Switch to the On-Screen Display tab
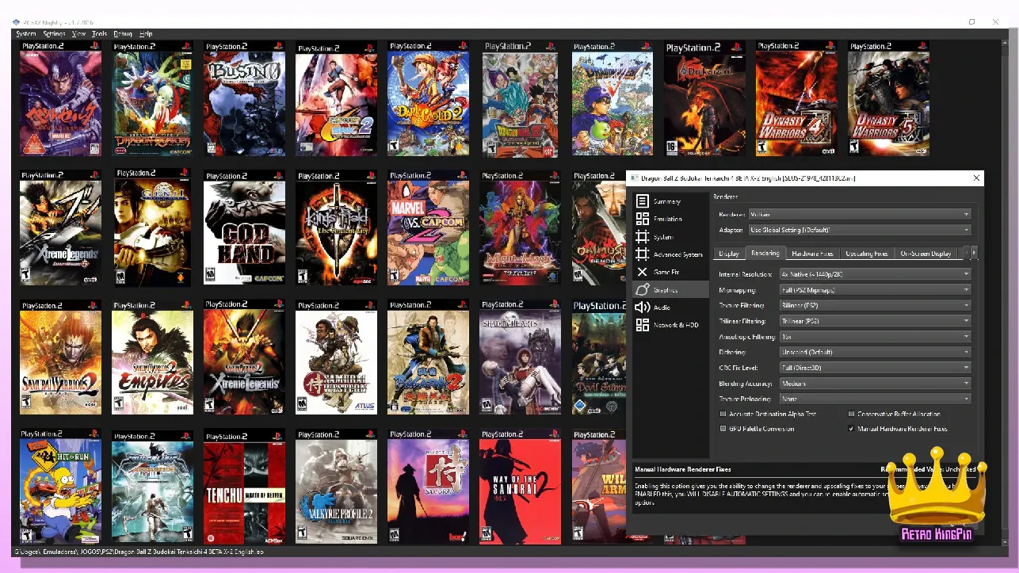1019x573 pixels. [925, 254]
